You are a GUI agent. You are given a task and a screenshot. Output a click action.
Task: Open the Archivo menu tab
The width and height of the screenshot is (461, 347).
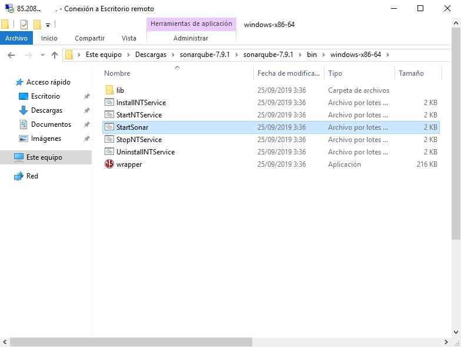click(16, 38)
